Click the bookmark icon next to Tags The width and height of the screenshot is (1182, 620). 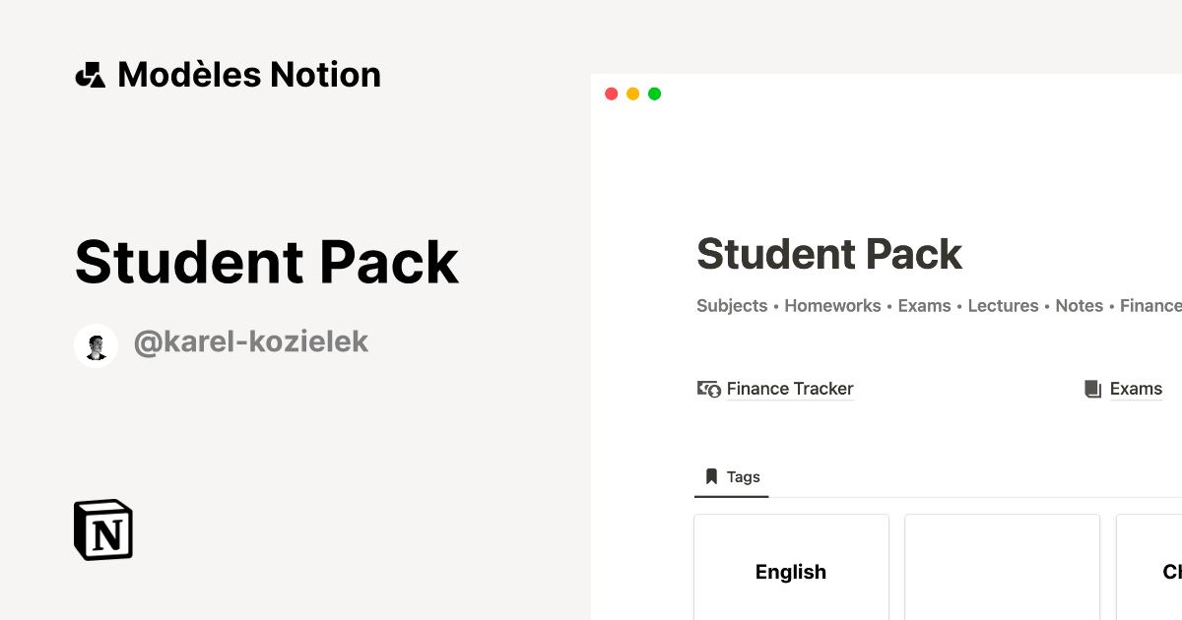[x=711, y=476]
